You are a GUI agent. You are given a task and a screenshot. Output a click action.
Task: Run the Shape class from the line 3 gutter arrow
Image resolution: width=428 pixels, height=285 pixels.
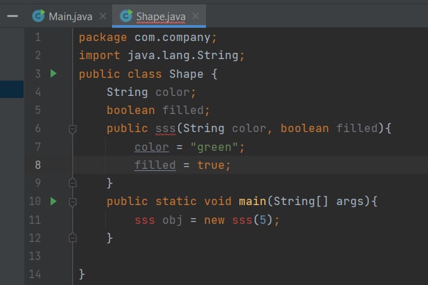(x=54, y=74)
